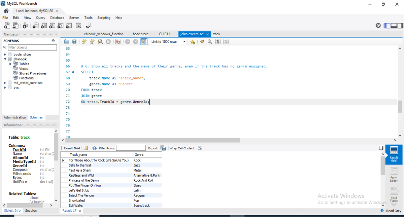The width and height of the screenshot is (404, 217).
Task: Open the File menu
Action: point(5,17)
